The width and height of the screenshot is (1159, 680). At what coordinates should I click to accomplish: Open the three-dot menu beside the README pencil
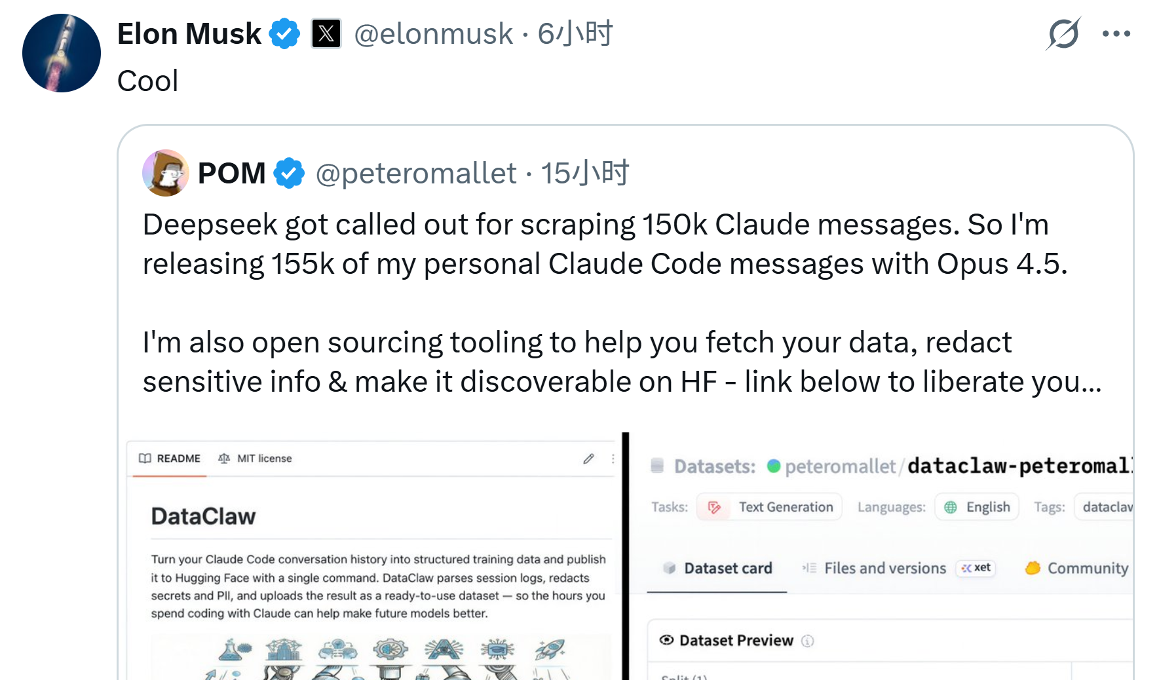pos(612,459)
